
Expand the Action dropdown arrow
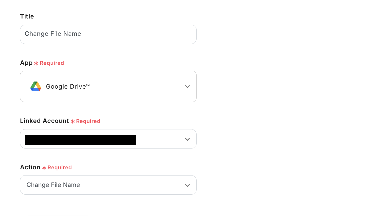(x=187, y=185)
